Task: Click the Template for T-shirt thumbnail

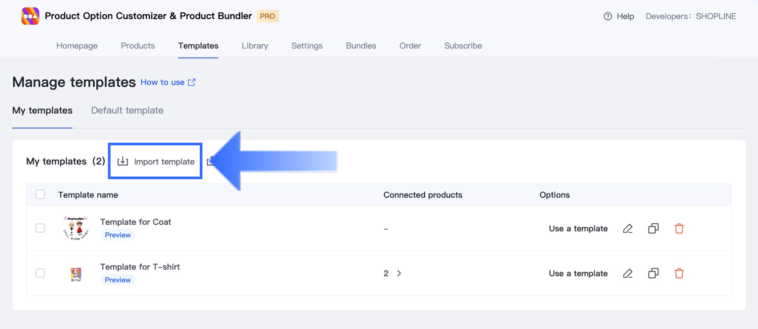Action: click(x=76, y=274)
